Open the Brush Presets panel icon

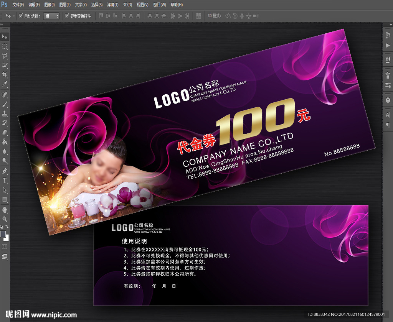coord(388,75)
